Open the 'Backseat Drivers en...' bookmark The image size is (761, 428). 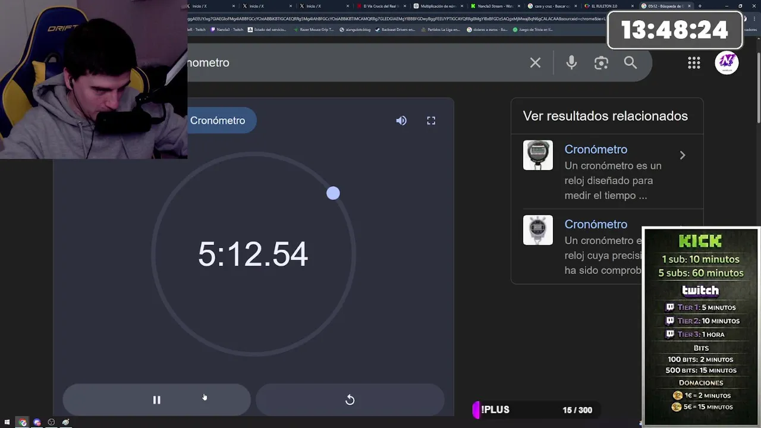point(395,29)
